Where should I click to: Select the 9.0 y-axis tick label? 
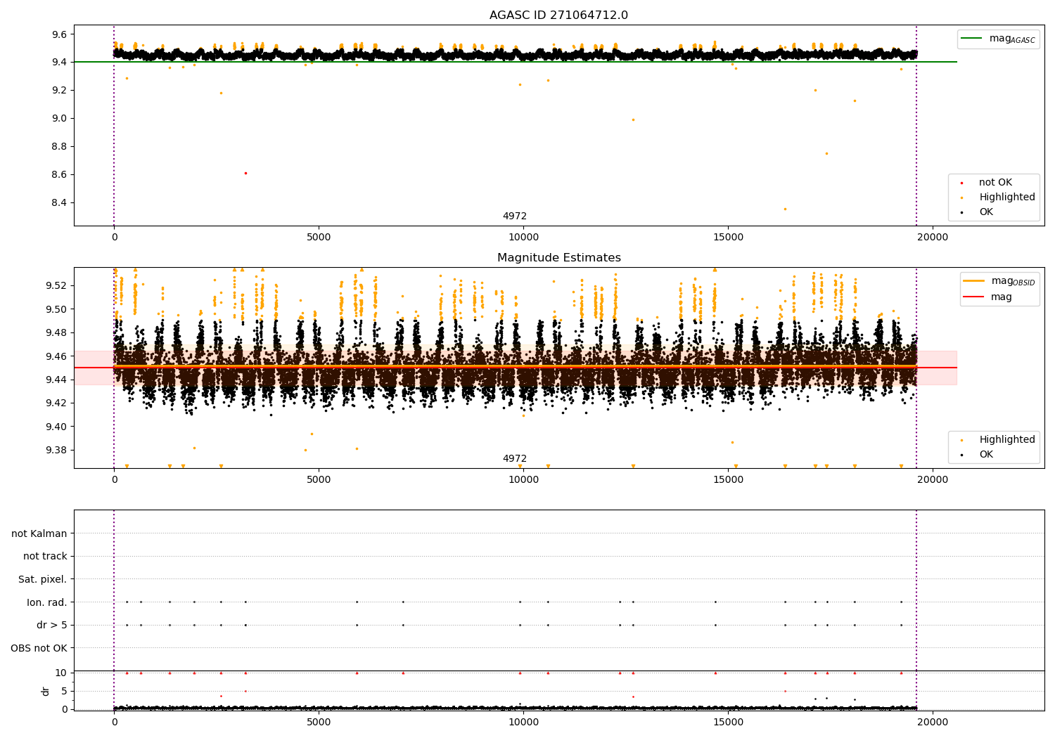pyautogui.click(x=58, y=119)
